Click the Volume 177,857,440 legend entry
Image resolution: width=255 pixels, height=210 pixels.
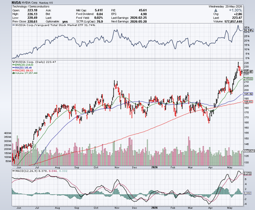point(25,73)
